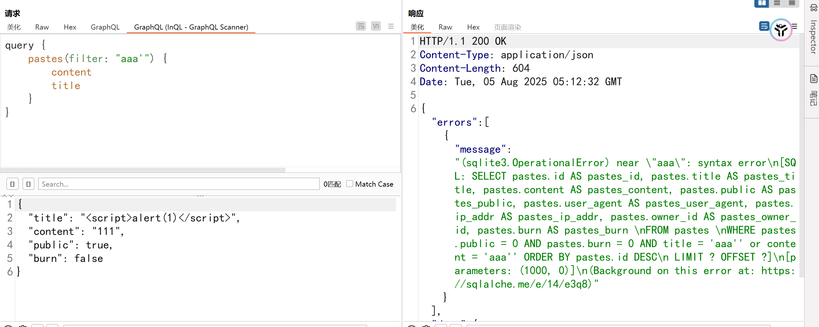
Task: Open the 笔记 notes side panel
Action: (x=813, y=92)
